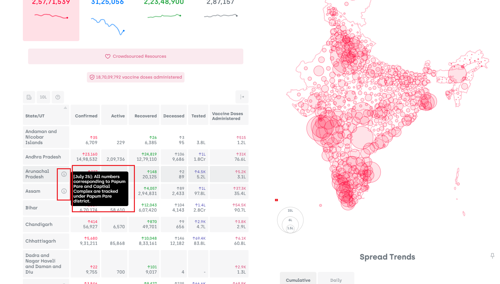Viewport: 500px width, 284px height.
Task: Click the Papum Pare tooltip note
Action: (100, 189)
